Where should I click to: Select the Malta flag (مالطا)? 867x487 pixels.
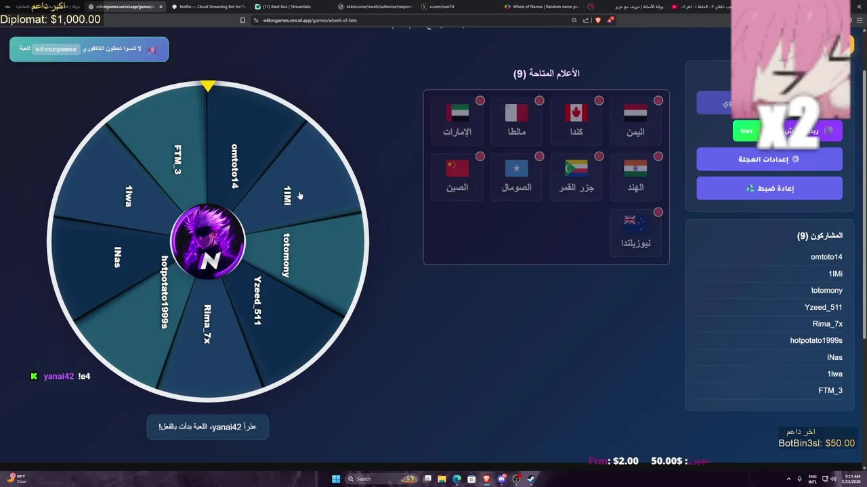click(516, 120)
